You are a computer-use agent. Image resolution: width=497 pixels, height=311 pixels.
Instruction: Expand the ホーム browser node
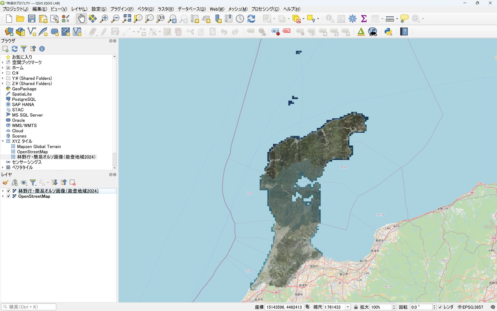point(3,68)
